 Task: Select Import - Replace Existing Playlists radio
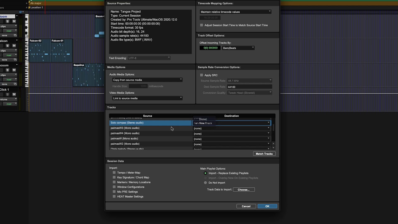[205, 173]
